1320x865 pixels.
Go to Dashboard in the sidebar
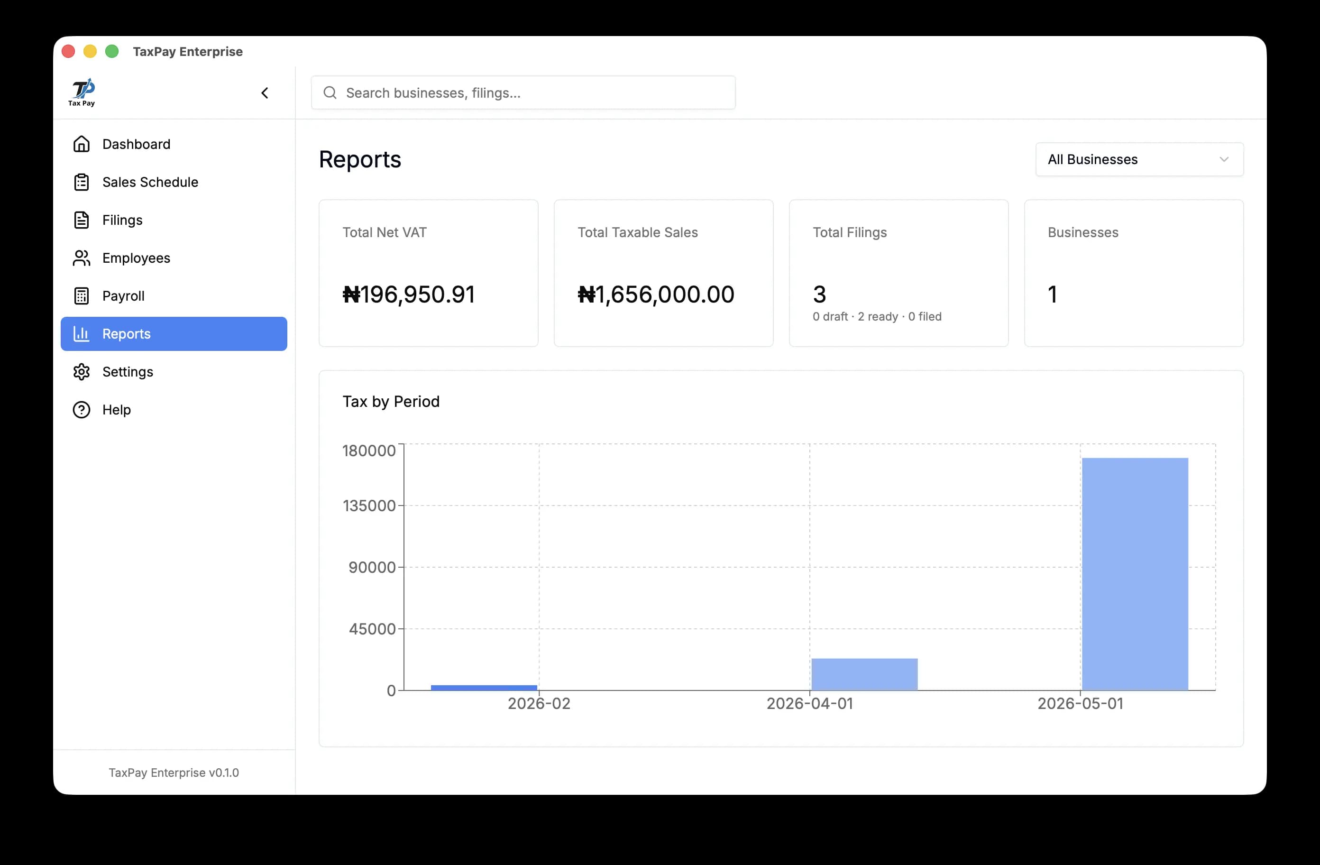(x=174, y=144)
